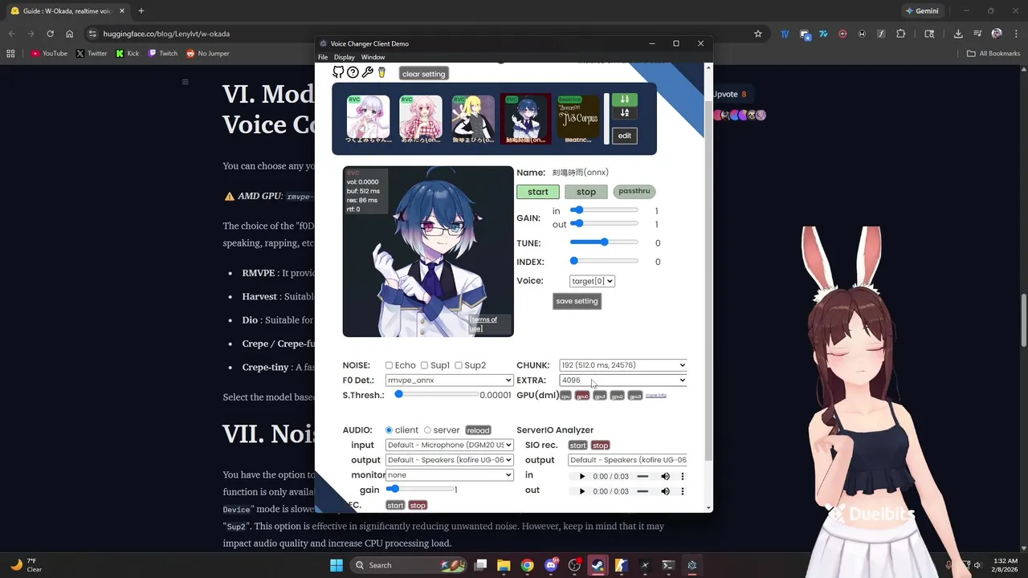Play the ServerIO 'in' audio
This screenshot has width=1028, height=578.
click(582, 476)
